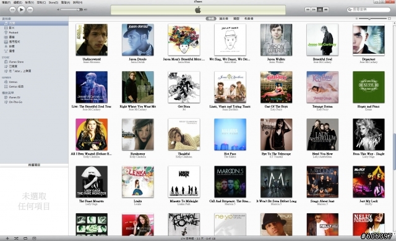Click the Breakaway album title text
This screenshot has width=396, height=241.
(138, 154)
